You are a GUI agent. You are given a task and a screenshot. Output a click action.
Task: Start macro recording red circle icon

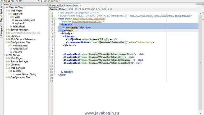tap(108, 9)
